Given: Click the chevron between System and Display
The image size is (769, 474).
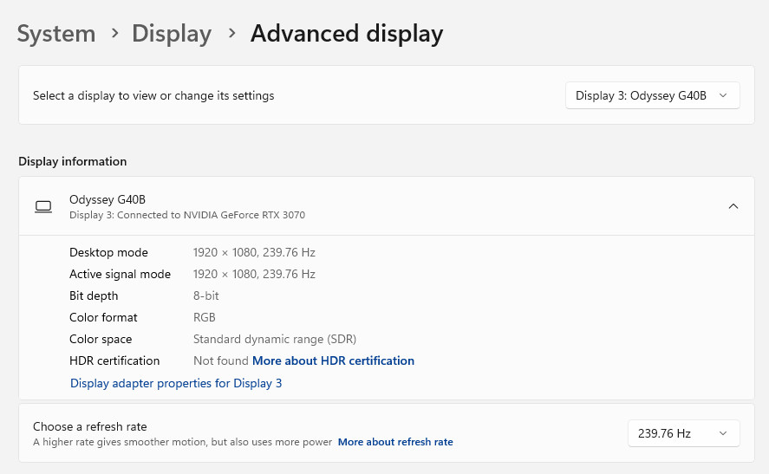Looking at the screenshot, I should pos(114,34).
